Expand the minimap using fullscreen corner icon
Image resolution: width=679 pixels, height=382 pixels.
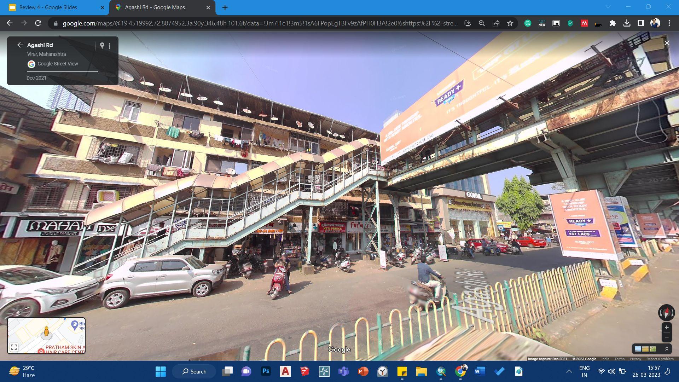tap(14, 347)
